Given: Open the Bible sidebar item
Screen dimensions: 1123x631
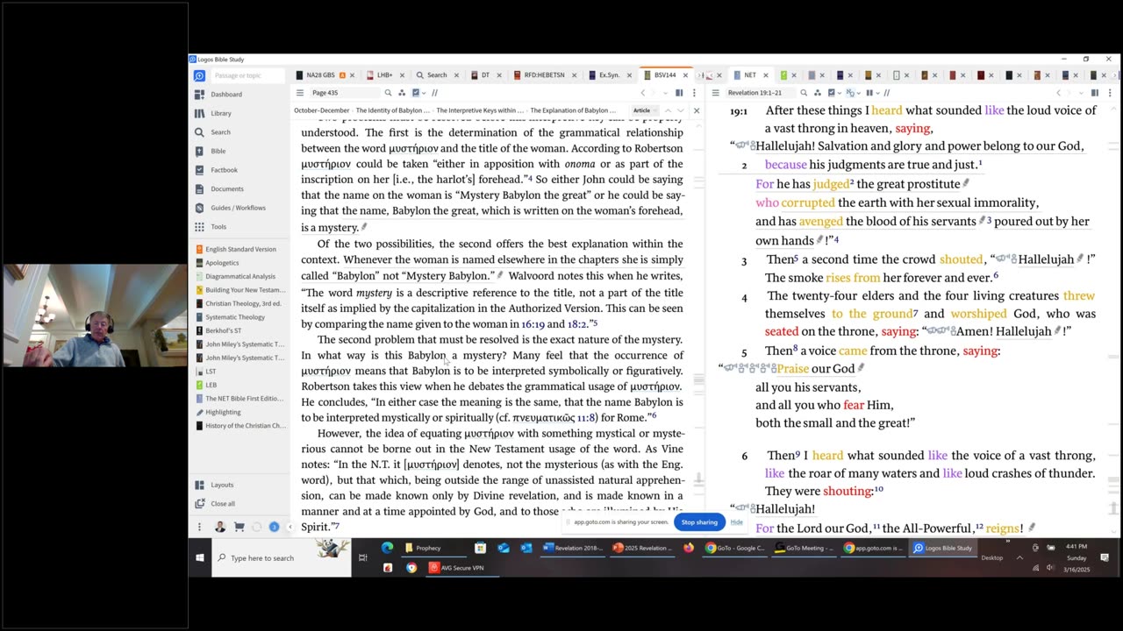Looking at the screenshot, I should click(x=218, y=151).
